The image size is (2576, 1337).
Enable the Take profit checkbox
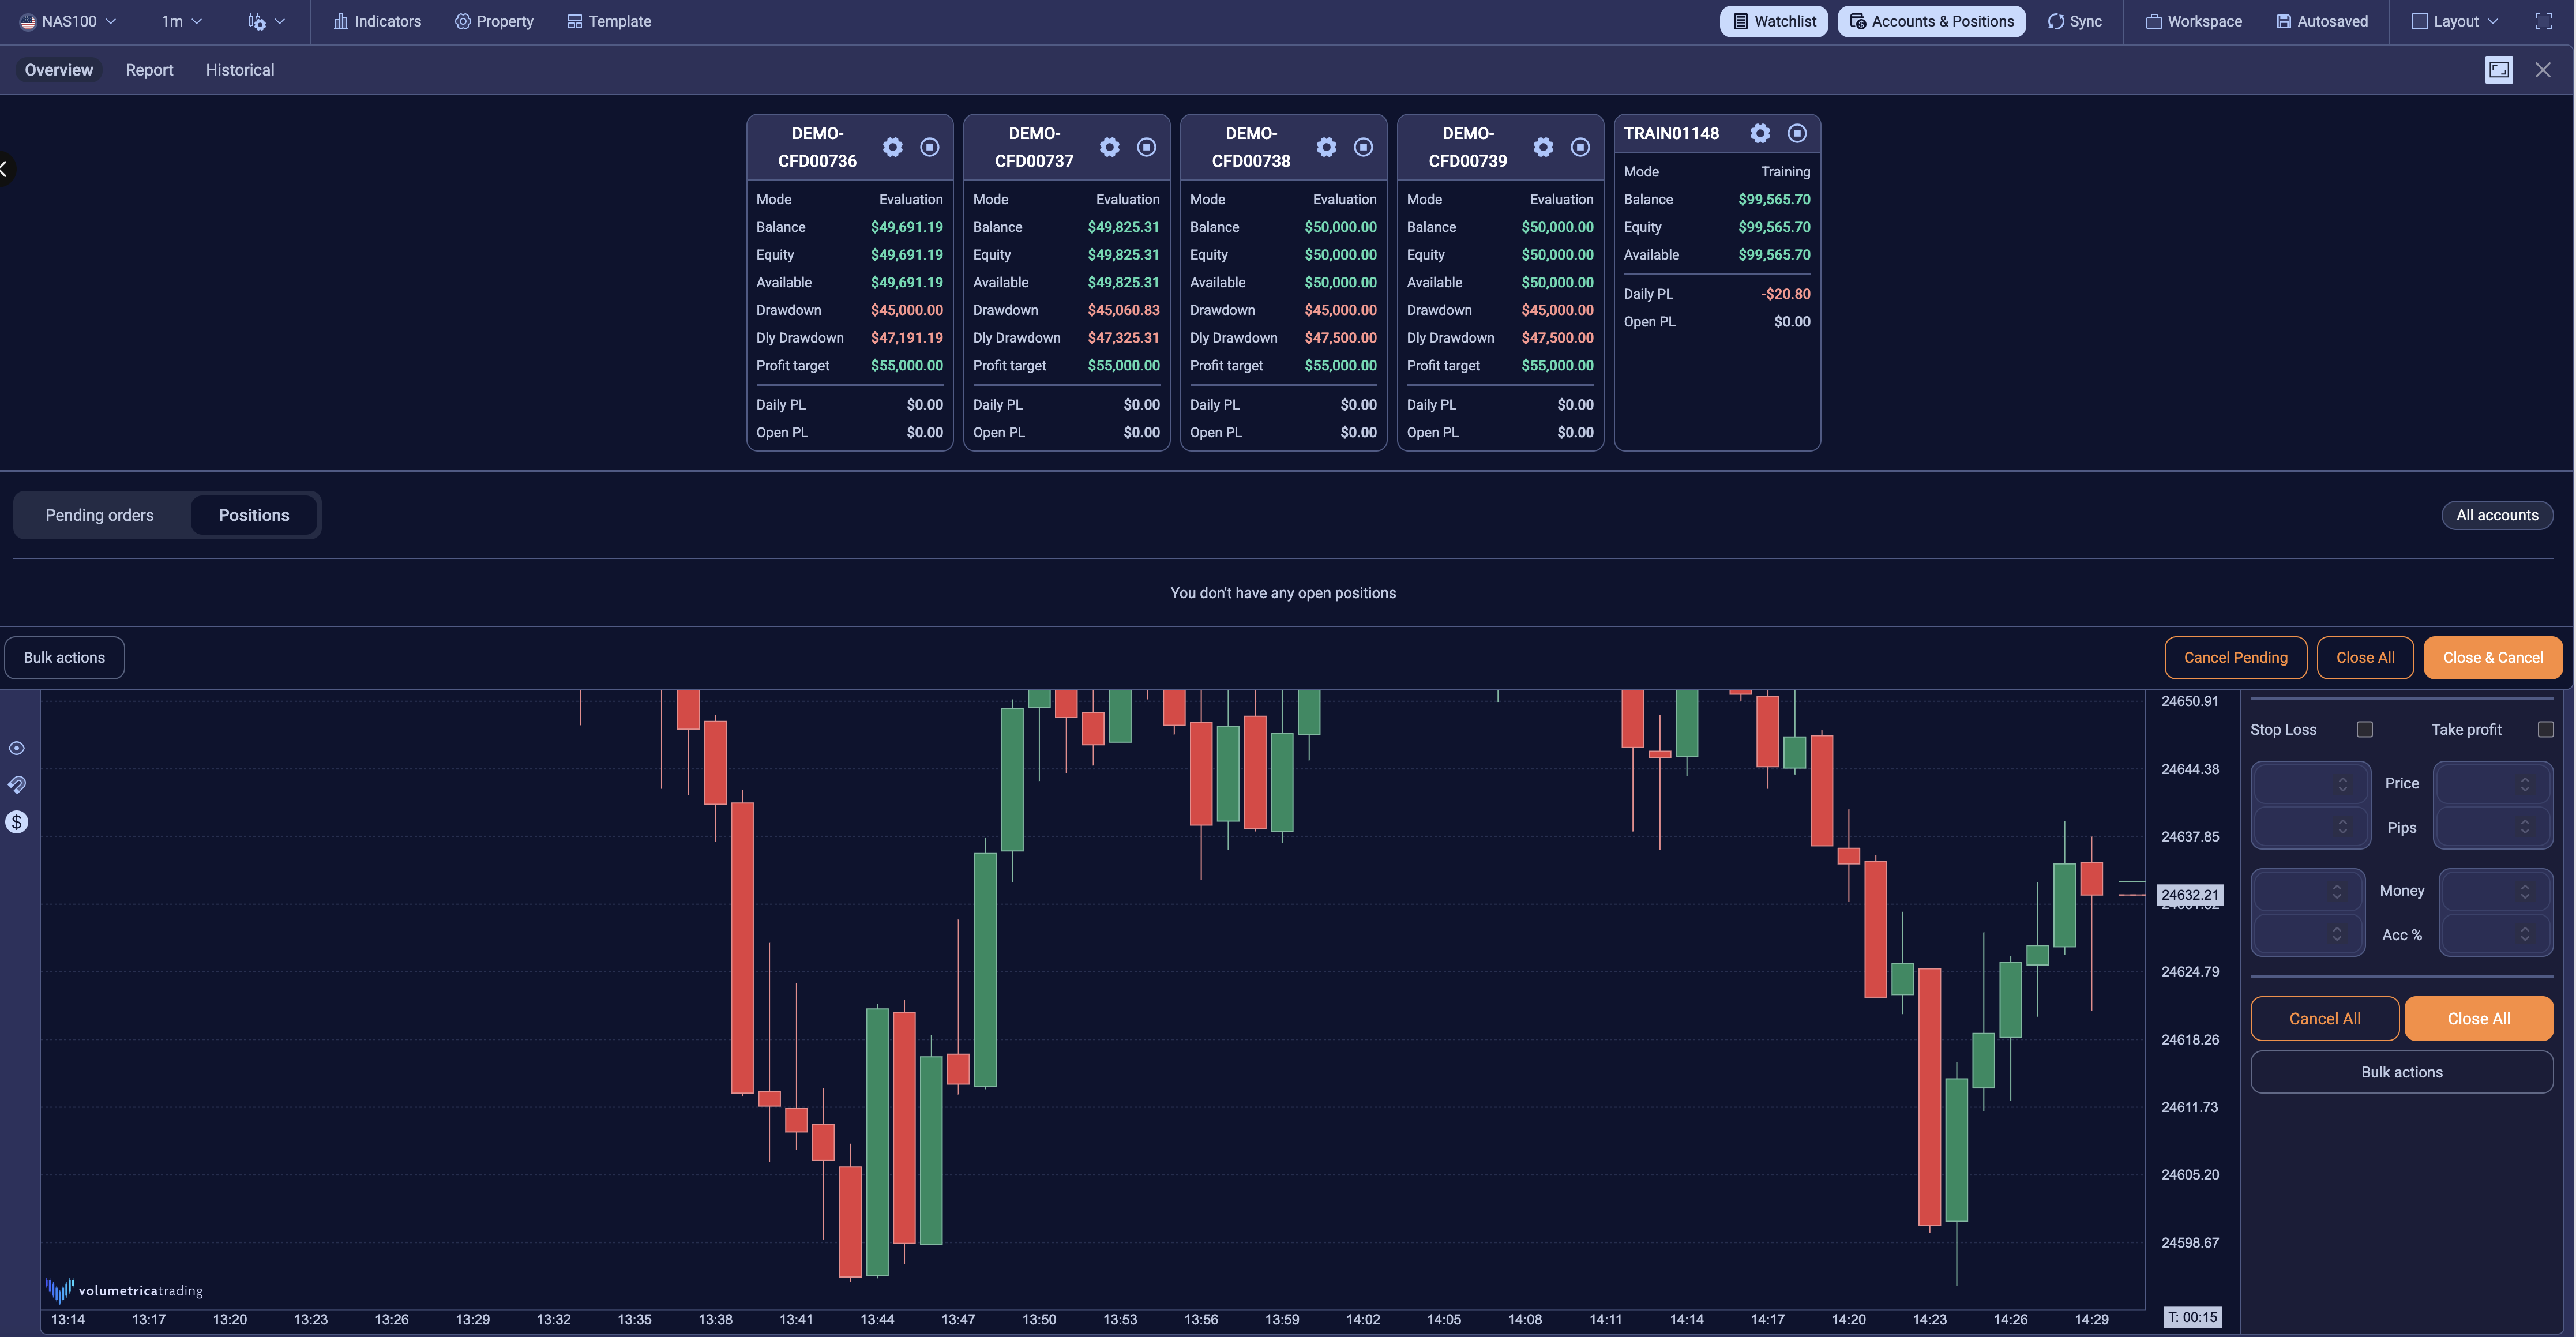coord(2545,729)
